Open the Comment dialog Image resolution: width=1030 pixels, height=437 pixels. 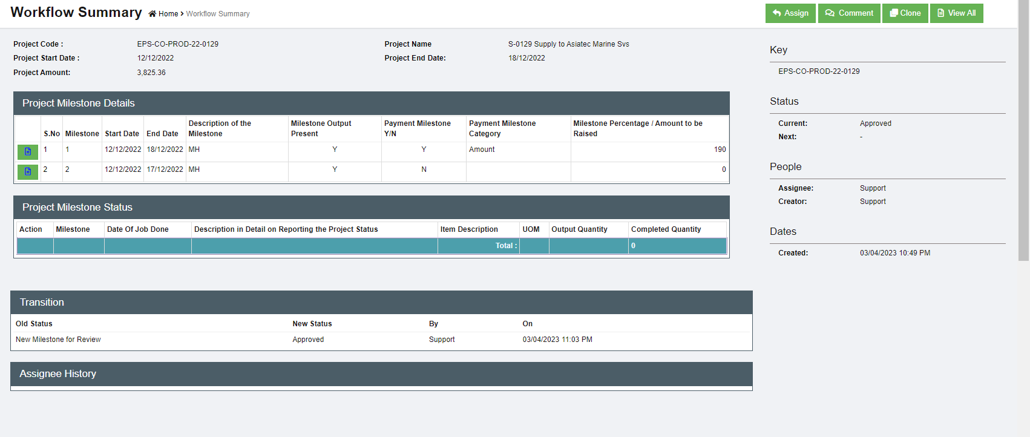pyautogui.click(x=849, y=13)
